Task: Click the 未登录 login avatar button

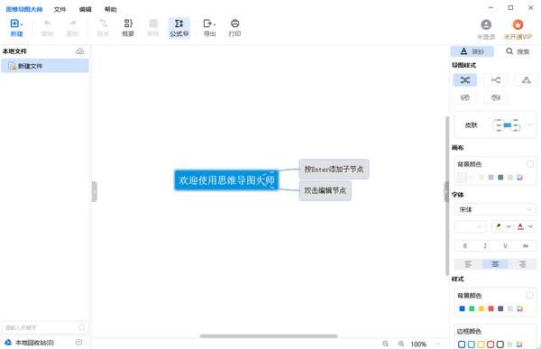Action: pyautogui.click(x=486, y=30)
